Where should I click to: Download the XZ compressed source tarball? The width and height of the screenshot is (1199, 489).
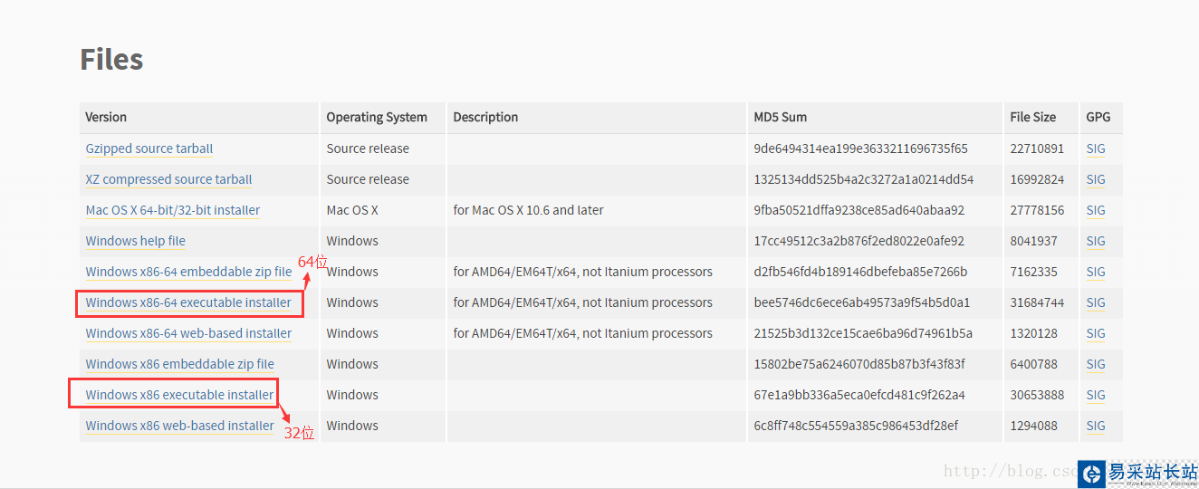pos(168,179)
